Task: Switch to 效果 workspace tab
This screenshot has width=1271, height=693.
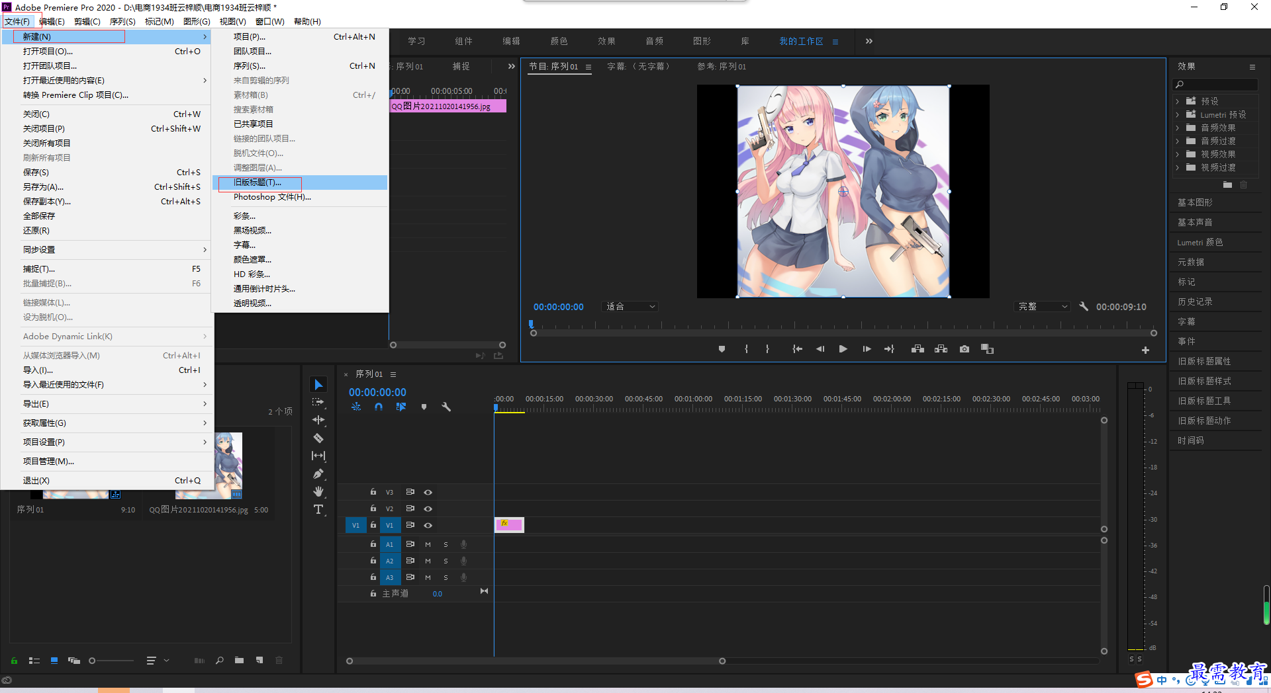Action: 606,41
